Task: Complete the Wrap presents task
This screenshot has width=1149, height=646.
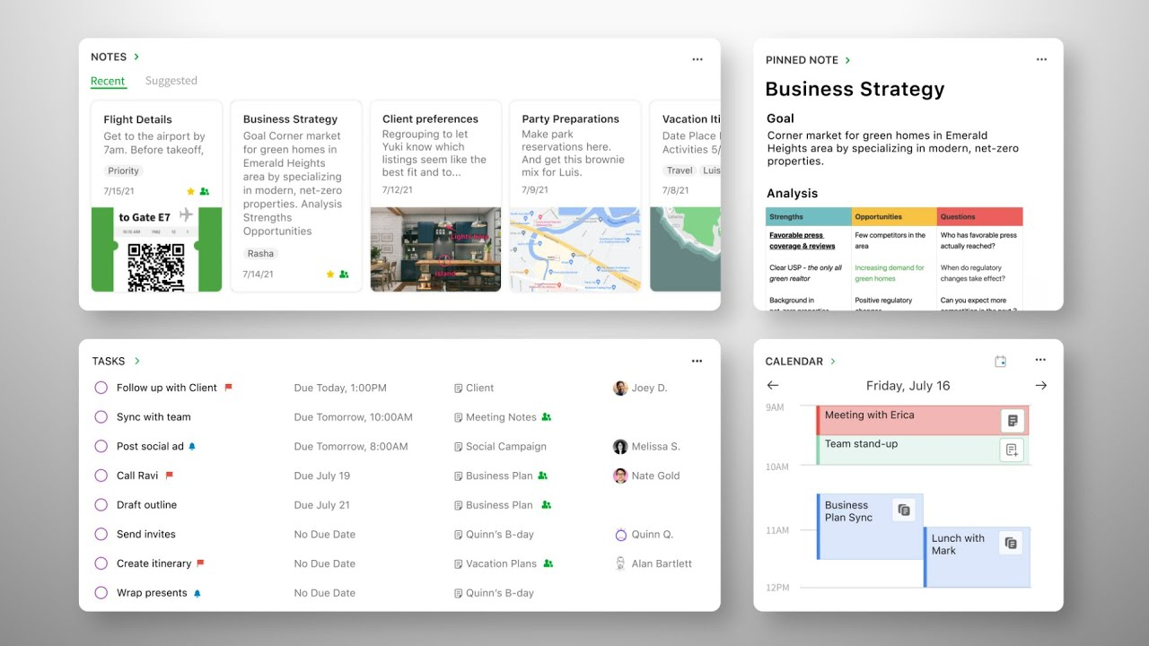Action: pos(101,593)
